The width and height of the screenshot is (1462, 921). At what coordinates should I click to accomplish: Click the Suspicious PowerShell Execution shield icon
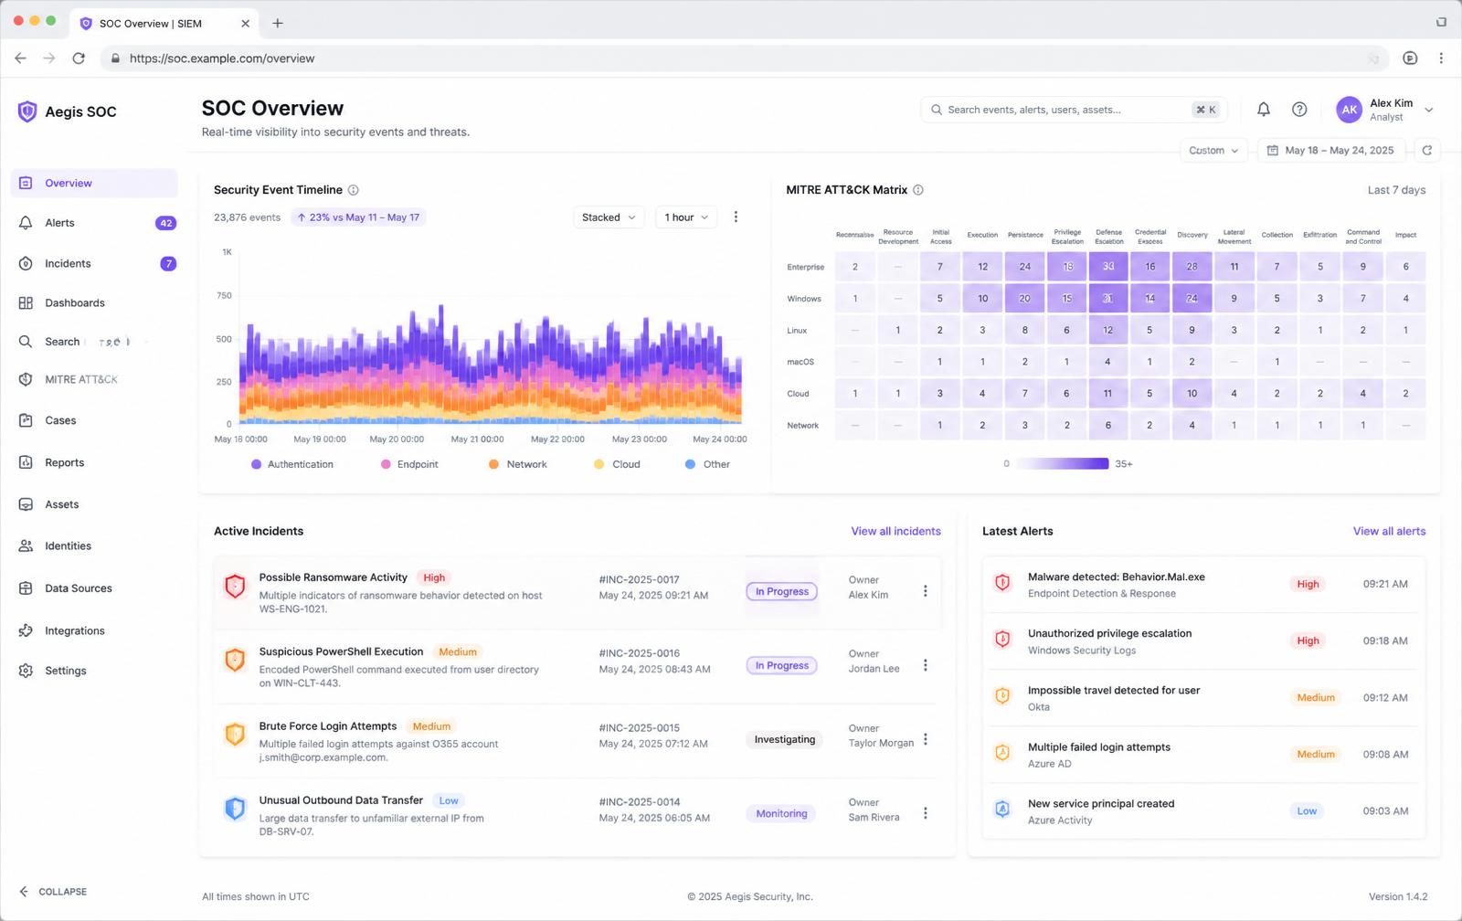point(235,660)
